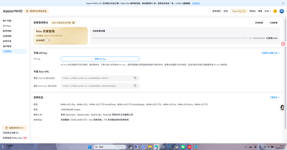Screen dimensions: 287x150
Task: Click the 专属 Base URL heading
Action: 41,71
